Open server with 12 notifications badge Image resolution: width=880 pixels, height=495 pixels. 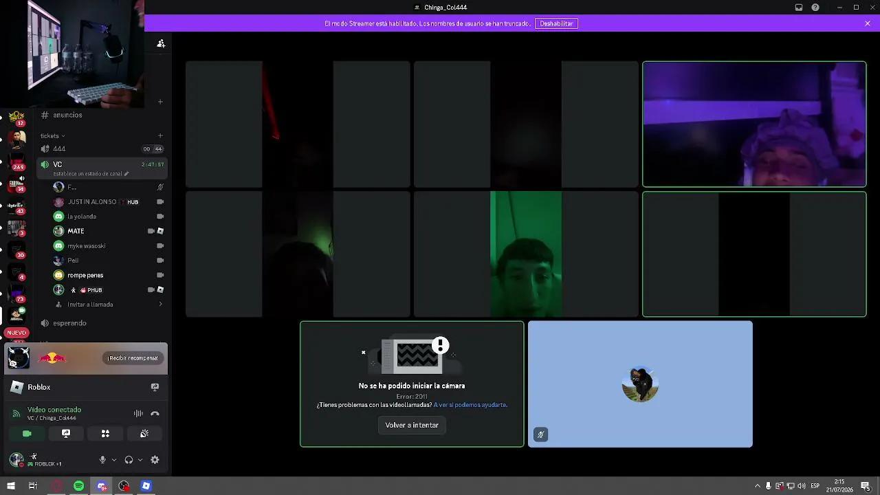[x=16, y=118]
